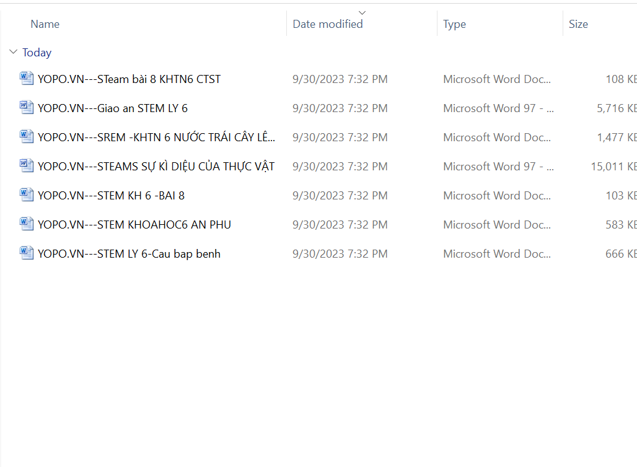Select the Word icon beside Giao an STEM LY 6

[x=26, y=108]
